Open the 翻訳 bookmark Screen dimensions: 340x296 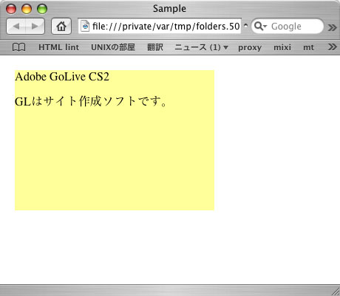point(155,47)
